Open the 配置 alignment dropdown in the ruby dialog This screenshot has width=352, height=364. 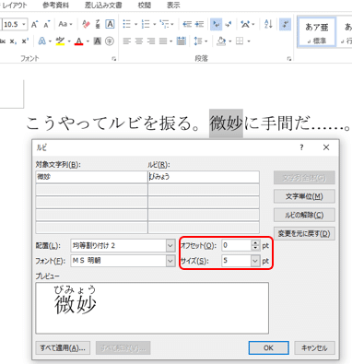[x=170, y=245]
